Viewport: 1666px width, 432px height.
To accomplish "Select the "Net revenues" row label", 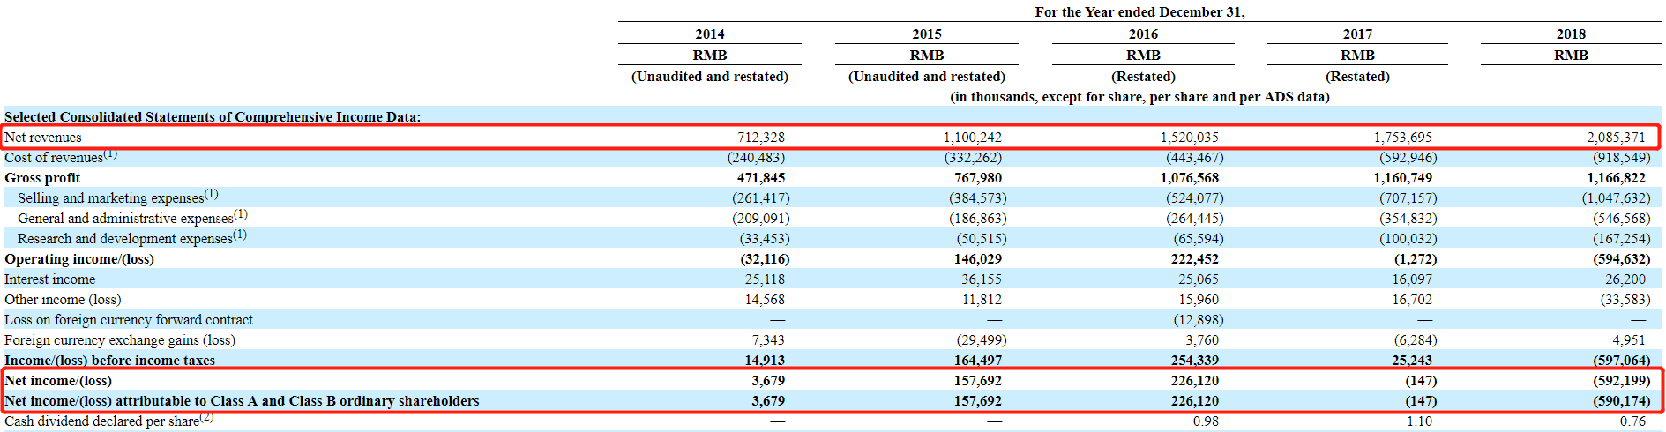I will (43, 138).
